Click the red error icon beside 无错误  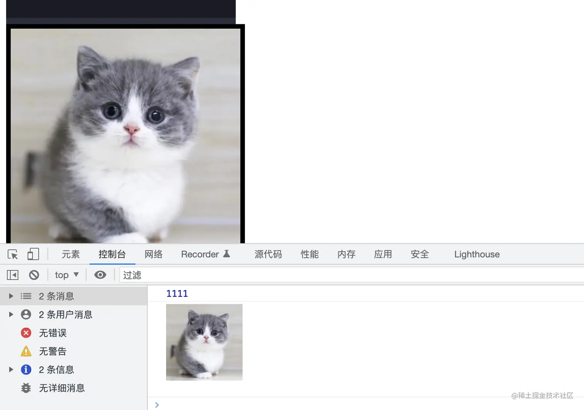pyautogui.click(x=26, y=333)
